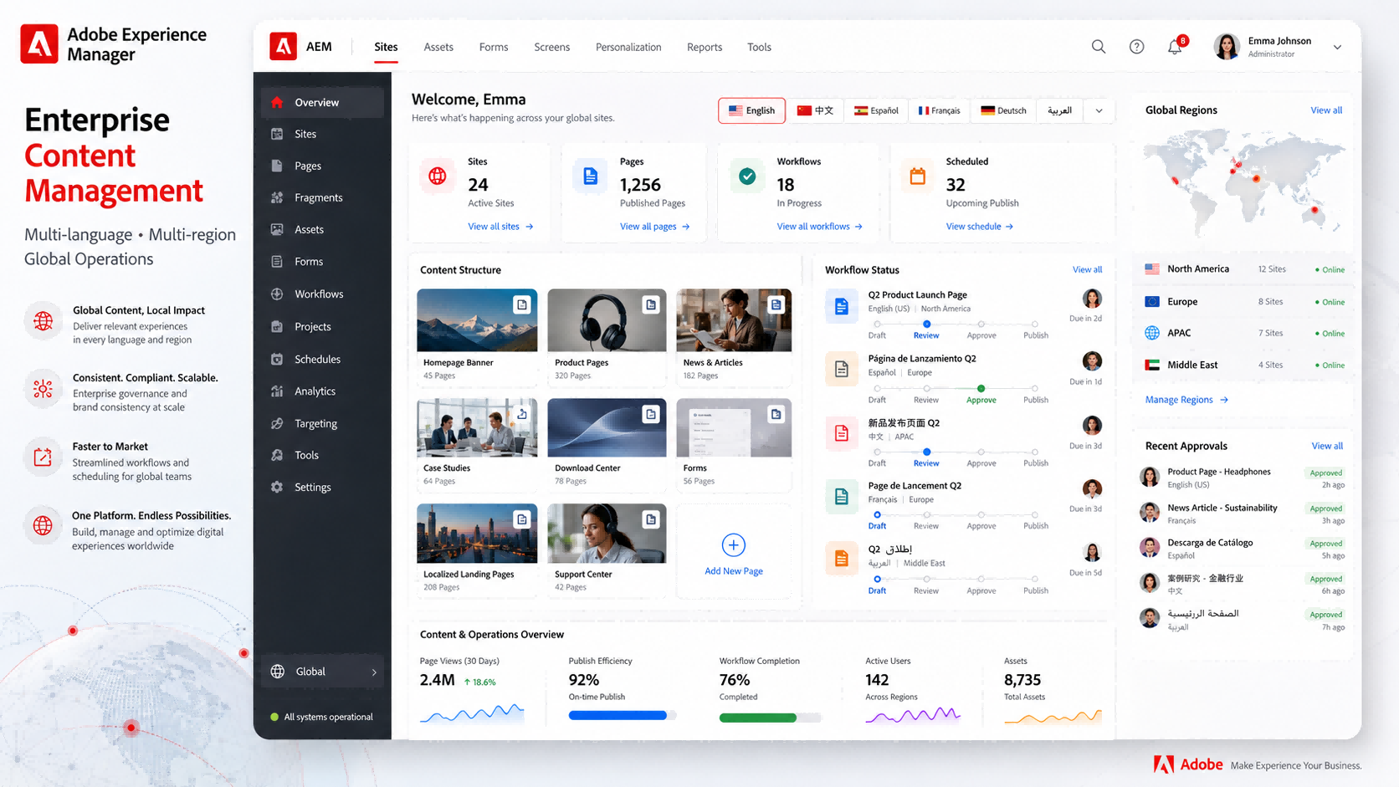Select the North America region row
The width and height of the screenshot is (1399, 787).
1243,269
